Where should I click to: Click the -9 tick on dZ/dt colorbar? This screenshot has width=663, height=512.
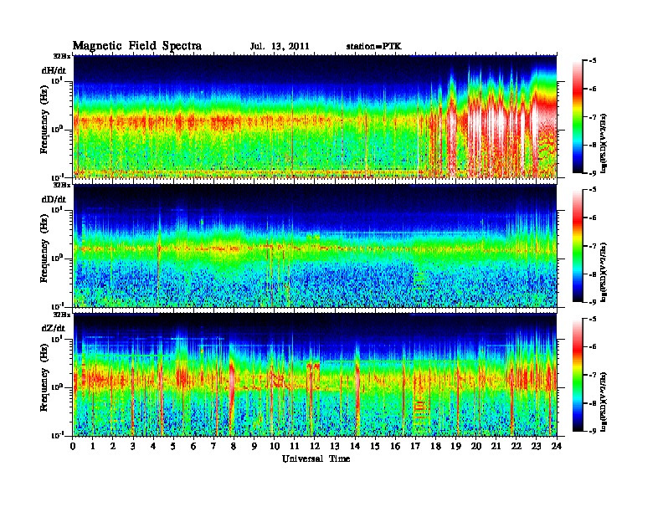tap(593, 431)
